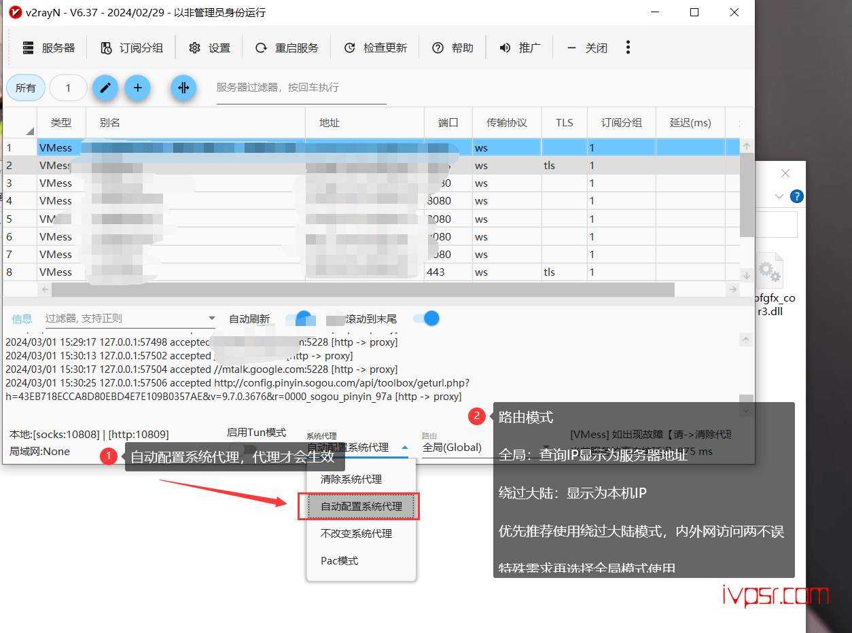
Task: Select subscription group chip 1
Action: point(68,88)
